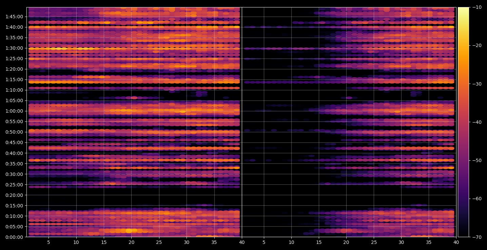Select x-axis label 10 under the right heatmap
Image resolution: width=487 pixels, height=250 pixels.
(291, 243)
